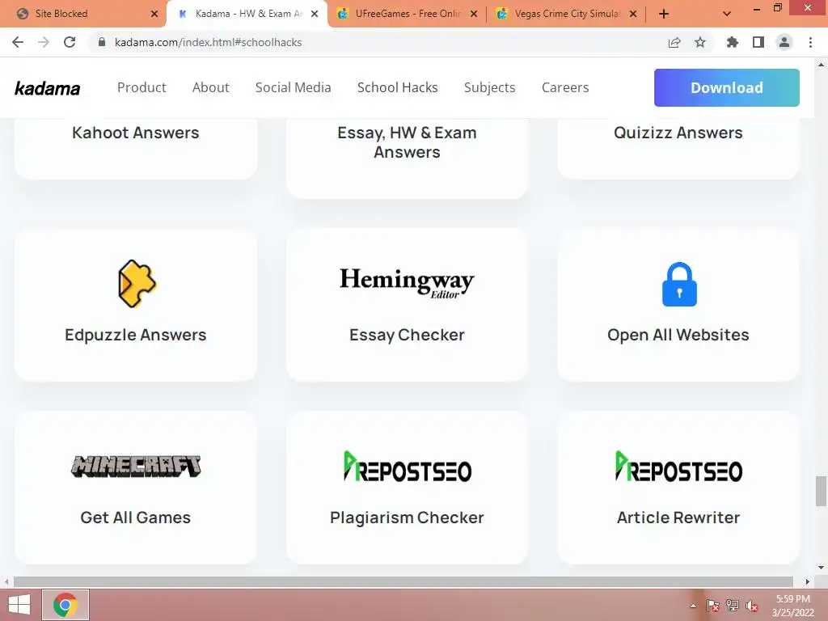Open the Subjects menu item
The height and width of the screenshot is (621, 828).
[x=489, y=87]
